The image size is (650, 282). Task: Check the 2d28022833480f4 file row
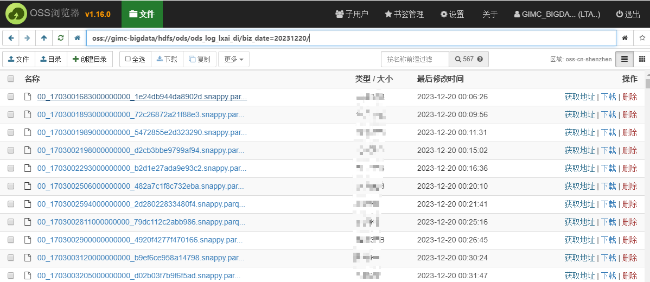11,204
